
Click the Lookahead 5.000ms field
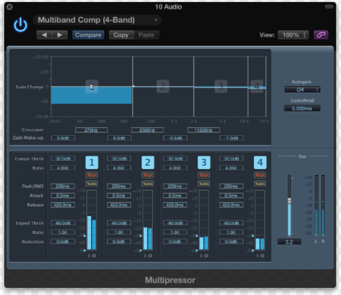(302, 109)
